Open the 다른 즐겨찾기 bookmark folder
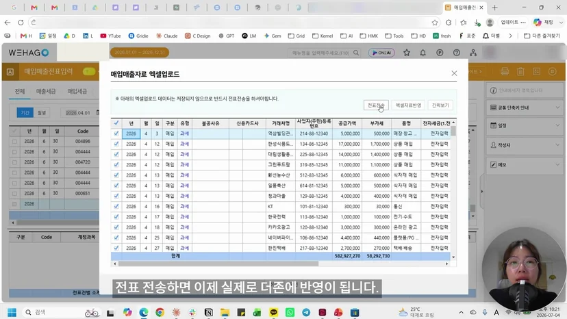The width and height of the screenshot is (567, 319). click(x=542, y=36)
